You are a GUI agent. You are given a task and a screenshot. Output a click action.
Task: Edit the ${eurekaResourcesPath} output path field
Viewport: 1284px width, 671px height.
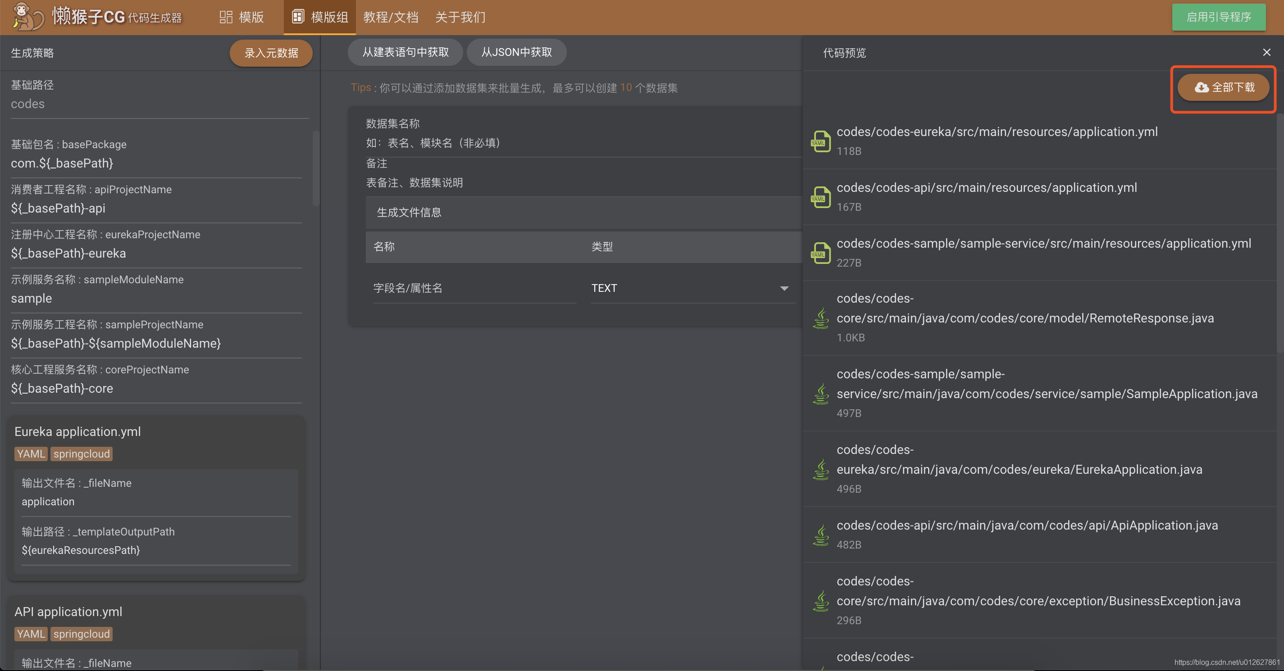pos(156,550)
